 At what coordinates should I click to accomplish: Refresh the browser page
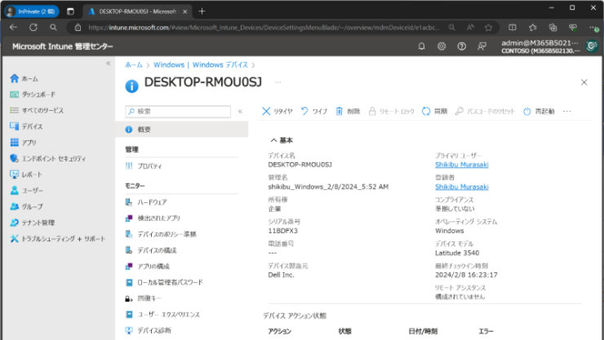coord(33,27)
